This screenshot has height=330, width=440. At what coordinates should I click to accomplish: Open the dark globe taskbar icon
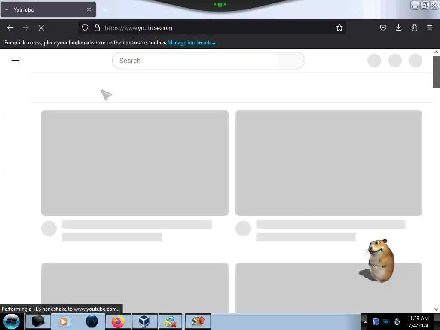[92, 321]
